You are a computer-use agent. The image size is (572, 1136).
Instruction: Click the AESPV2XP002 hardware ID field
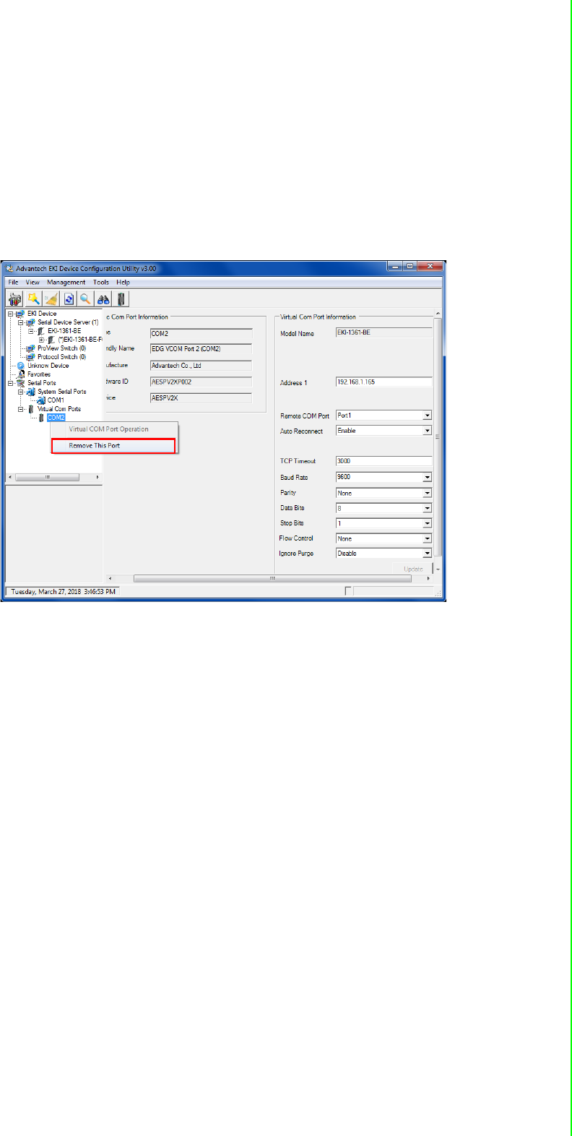[201, 382]
